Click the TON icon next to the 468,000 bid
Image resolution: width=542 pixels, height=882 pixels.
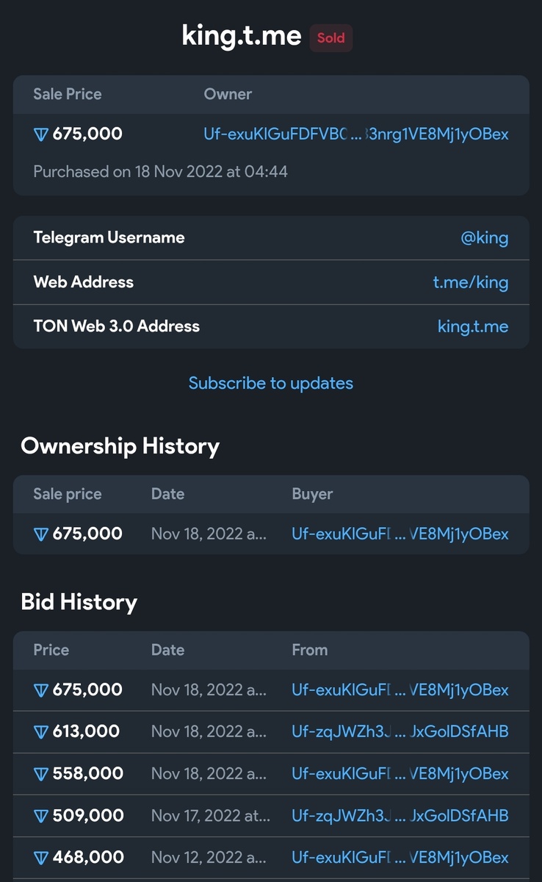(41, 858)
